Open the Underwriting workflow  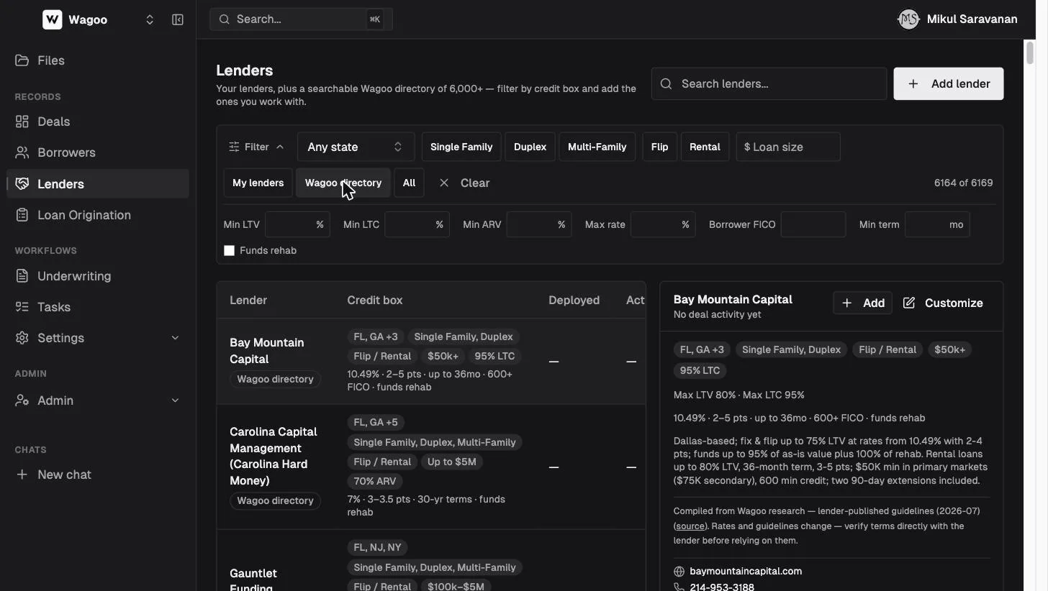tap(98, 276)
